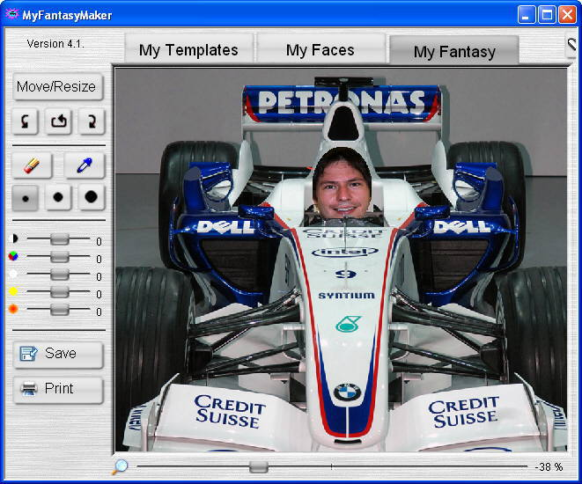Image resolution: width=582 pixels, height=484 pixels.
Task: Rotate face left with counterclockwise arrow
Action: coord(25,121)
